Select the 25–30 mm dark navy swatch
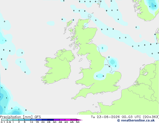The width and height of the screenshot is (159, 123). coord(51,120)
